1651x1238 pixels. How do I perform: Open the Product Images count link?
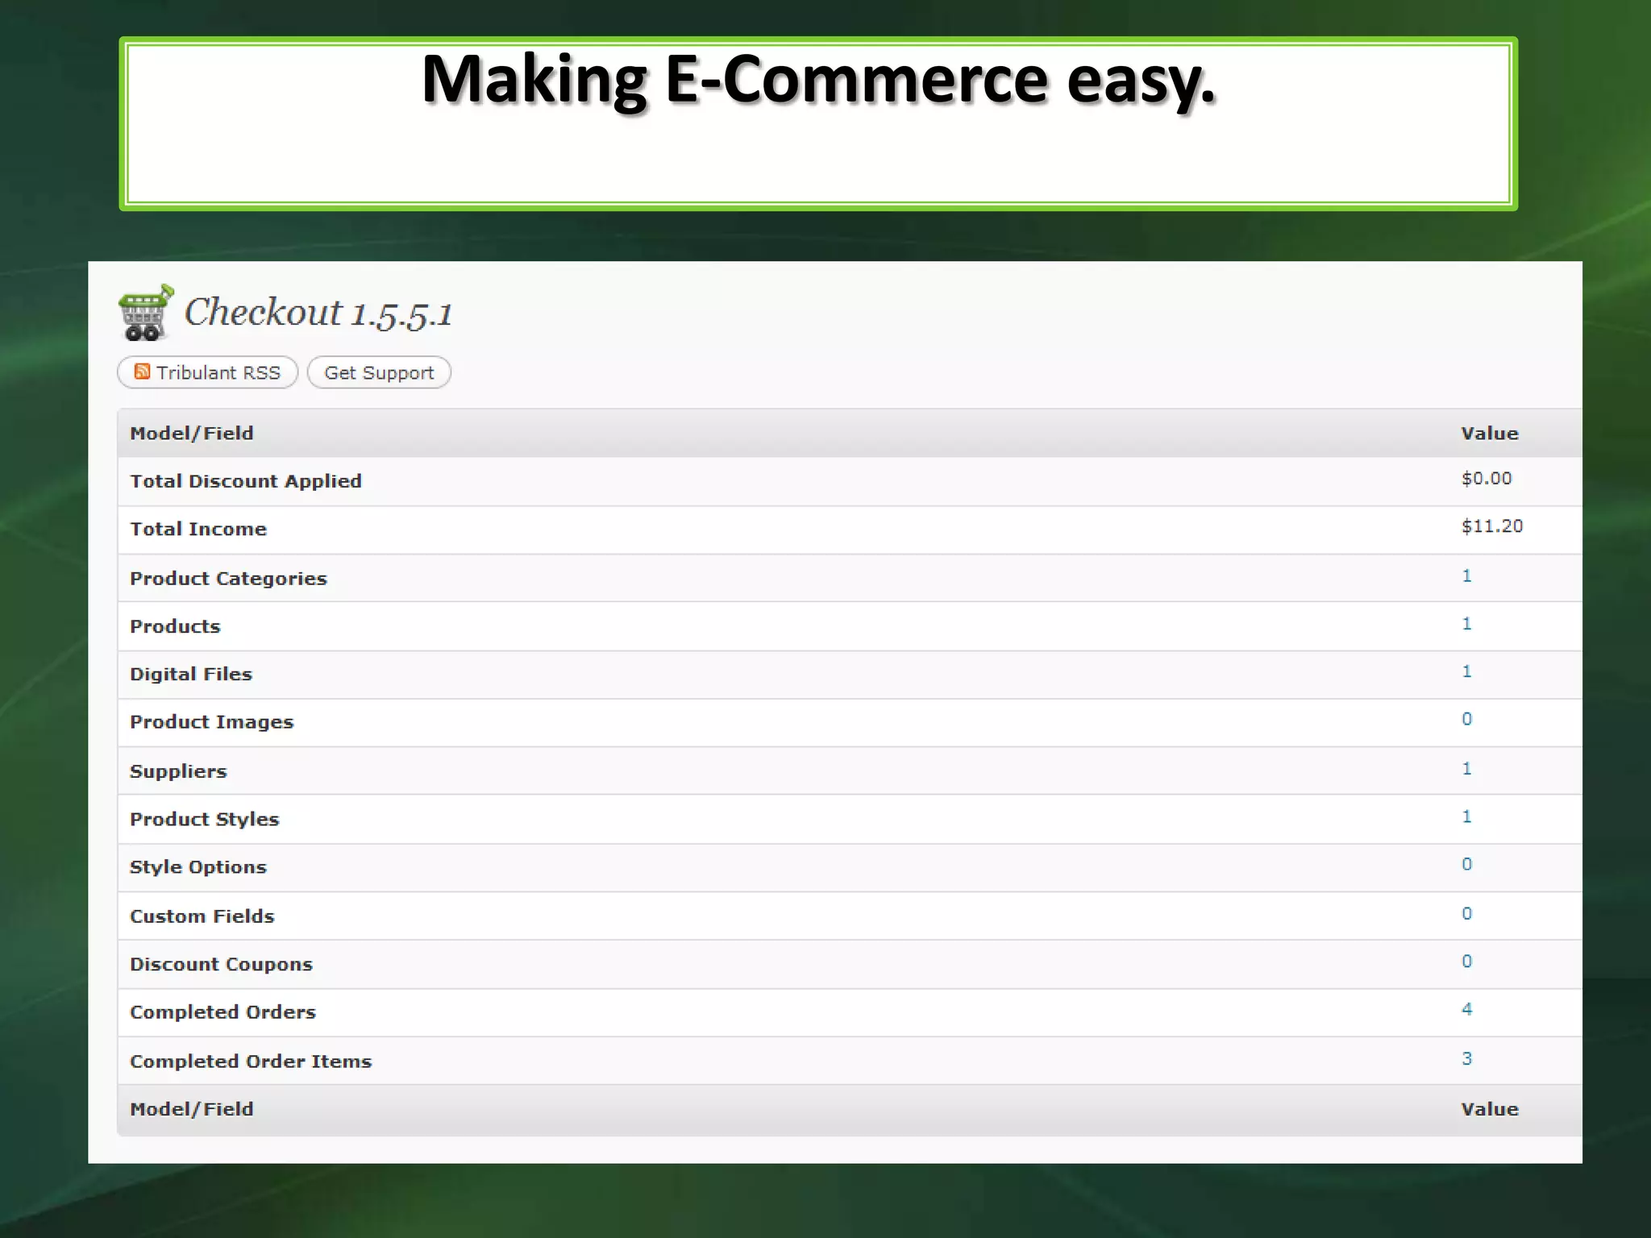pyautogui.click(x=1466, y=719)
